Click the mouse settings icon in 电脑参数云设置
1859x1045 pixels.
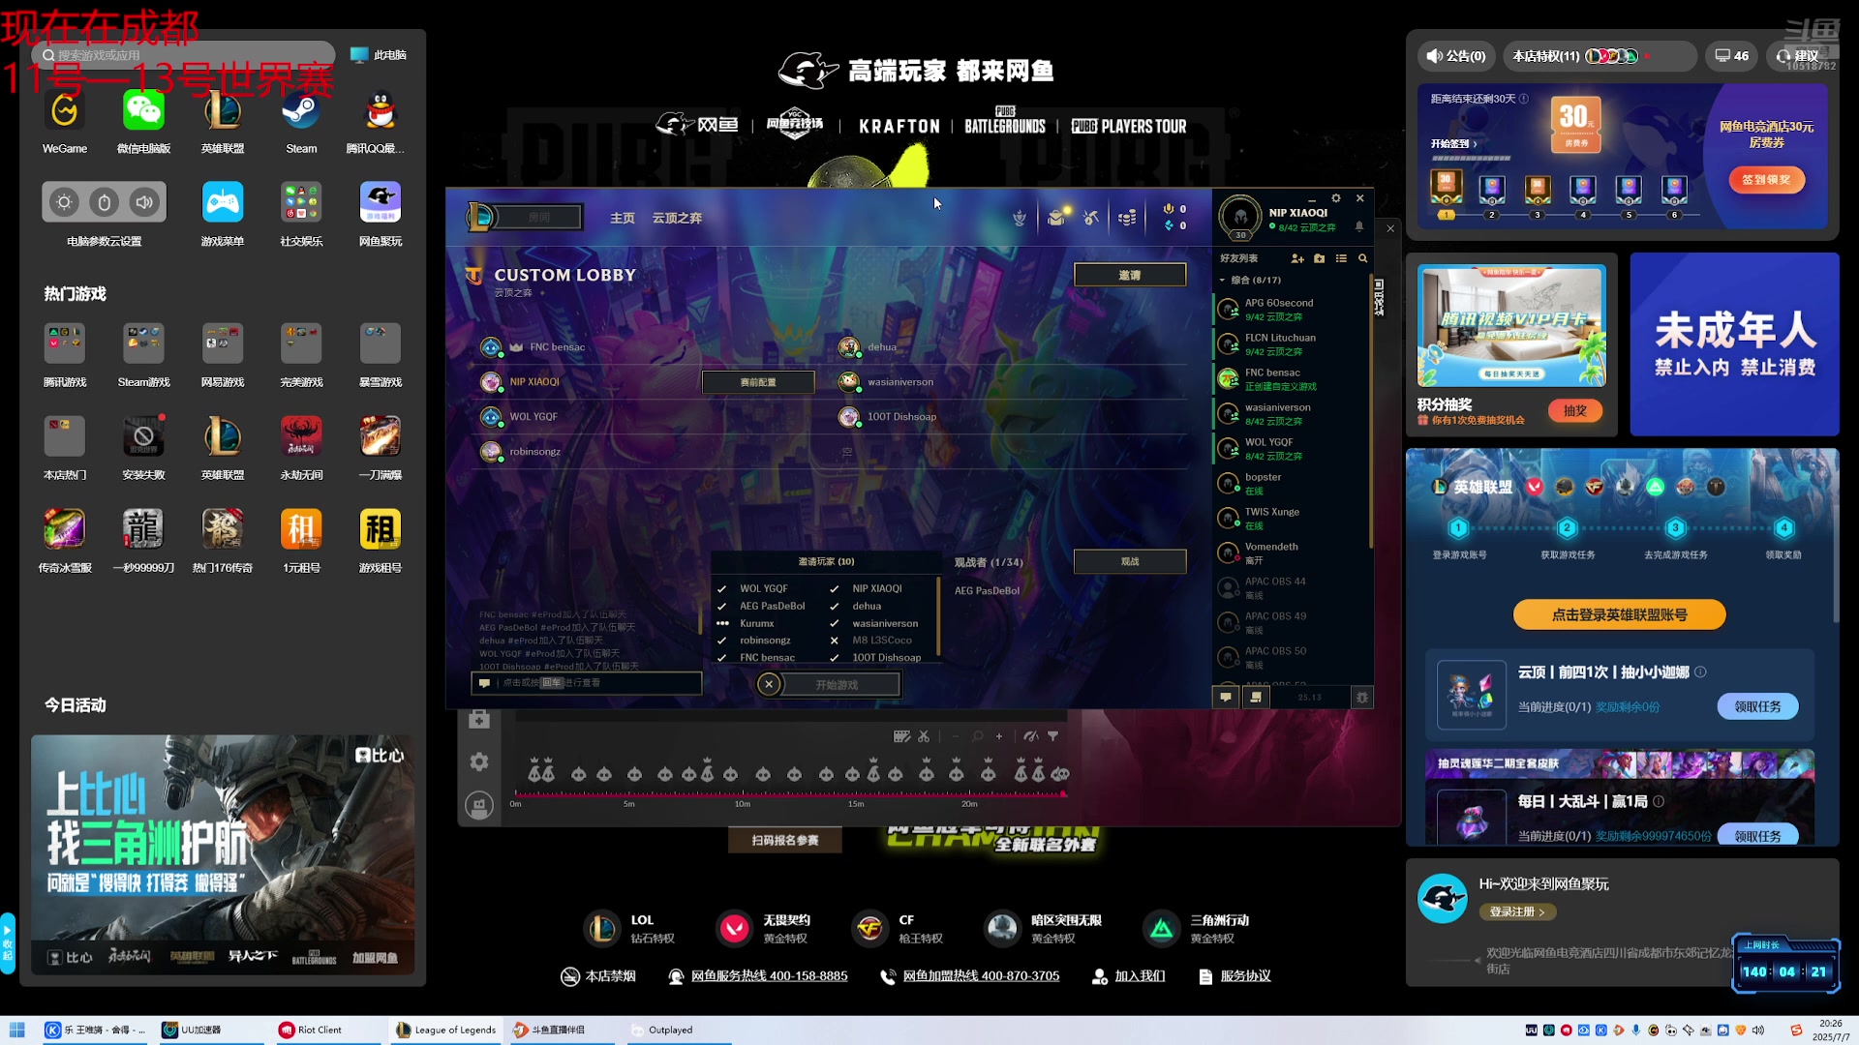tap(105, 202)
